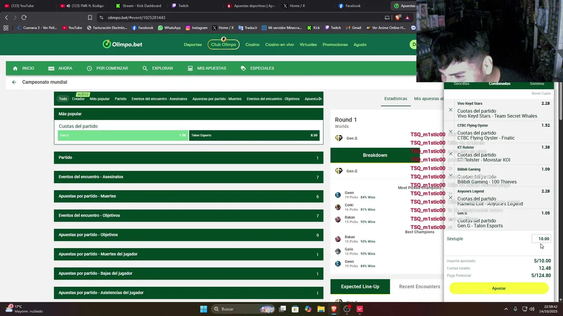This screenshot has height=316, width=563.
Task: Open INICIO in sports navigation
Action: (x=23, y=68)
